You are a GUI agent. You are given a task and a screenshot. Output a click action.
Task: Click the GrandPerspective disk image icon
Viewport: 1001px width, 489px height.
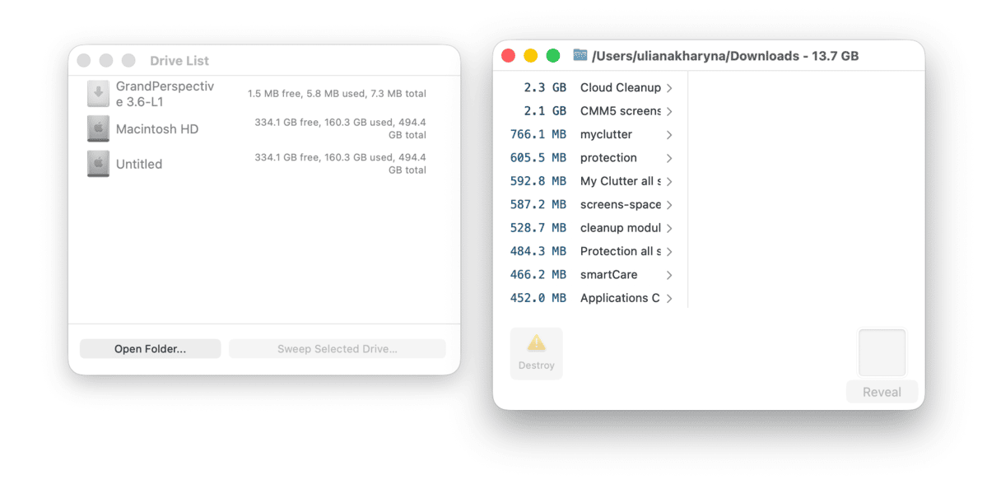pyautogui.click(x=98, y=94)
